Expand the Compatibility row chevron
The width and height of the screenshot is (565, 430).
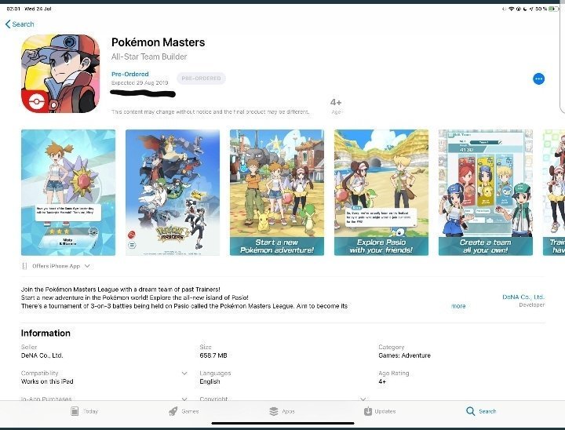(x=184, y=373)
